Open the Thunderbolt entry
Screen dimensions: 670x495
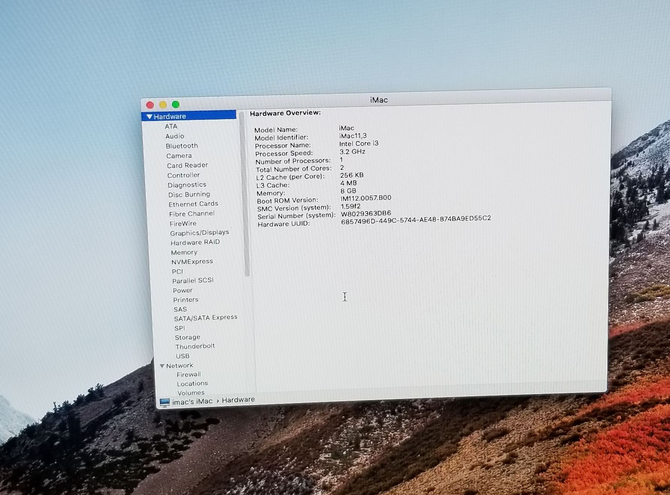coord(195,346)
